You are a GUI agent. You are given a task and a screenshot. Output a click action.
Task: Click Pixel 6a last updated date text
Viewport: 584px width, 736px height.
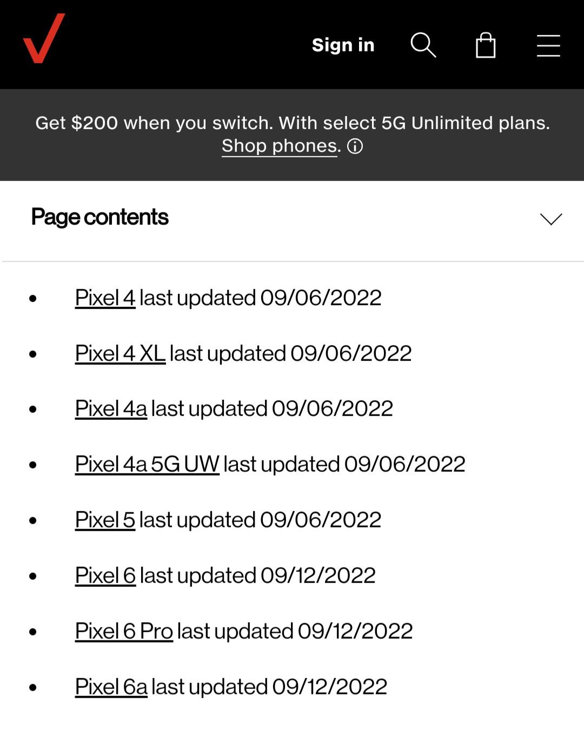tap(269, 687)
